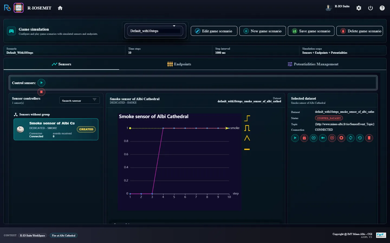Image resolution: width=390 pixels, height=243 pixels.
Task: Apply square pulse waveform shape
Action: point(247,128)
